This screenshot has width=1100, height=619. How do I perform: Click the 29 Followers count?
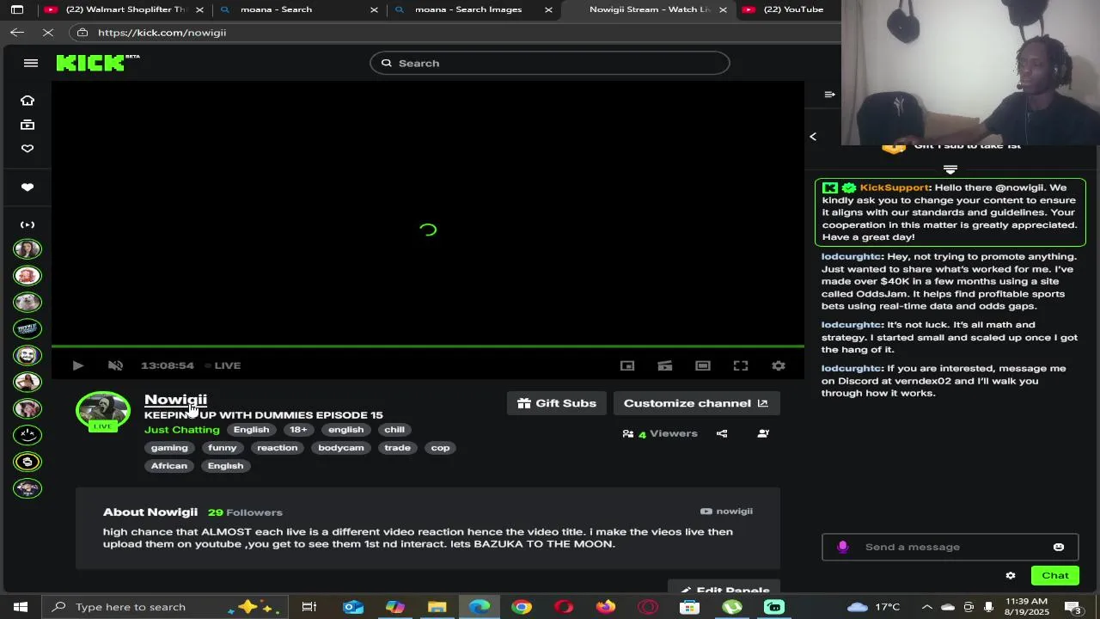pyautogui.click(x=245, y=512)
